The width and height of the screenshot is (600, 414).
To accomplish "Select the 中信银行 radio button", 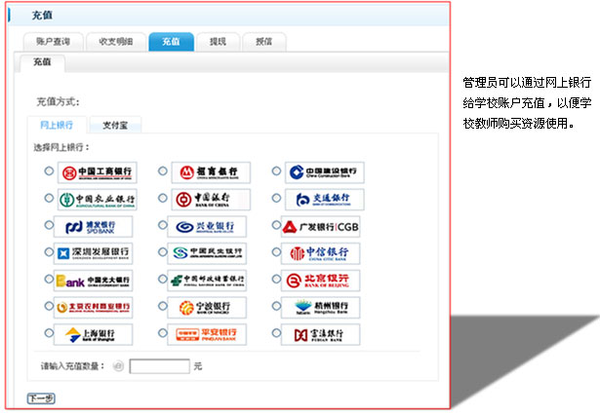I will tap(276, 251).
